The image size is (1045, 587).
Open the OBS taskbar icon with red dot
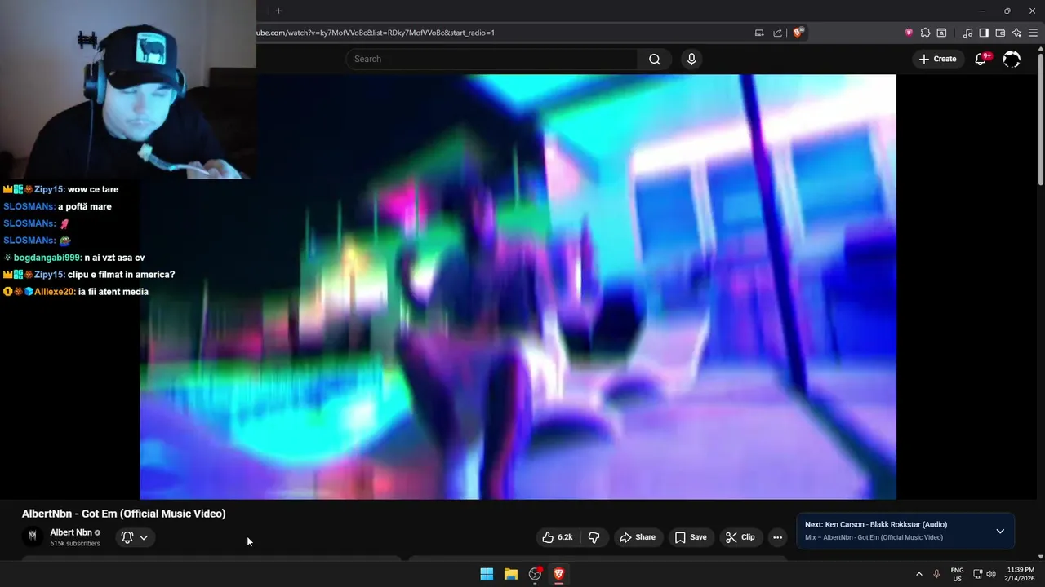tap(535, 574)
